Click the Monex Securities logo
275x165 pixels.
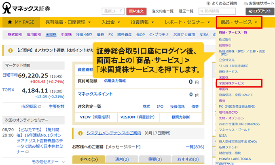pyautogui.click(x=26, y=8)
